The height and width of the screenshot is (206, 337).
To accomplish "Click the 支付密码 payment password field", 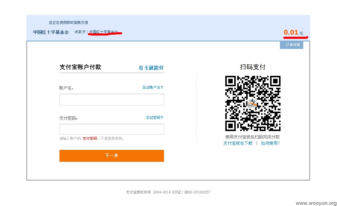I will (111, 129).
